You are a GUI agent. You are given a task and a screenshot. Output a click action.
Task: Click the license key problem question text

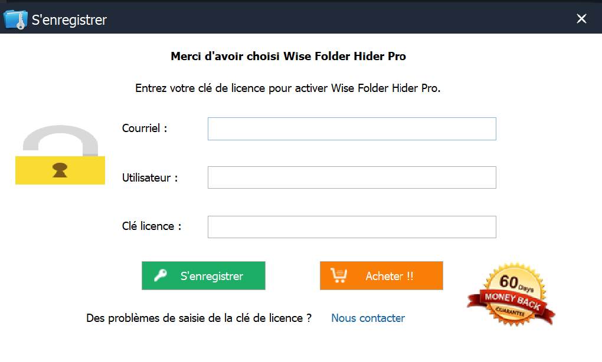199,318
